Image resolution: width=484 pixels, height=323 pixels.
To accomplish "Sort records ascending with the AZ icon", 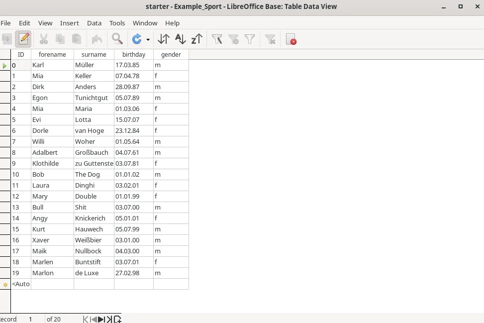I will click(180, 39).
